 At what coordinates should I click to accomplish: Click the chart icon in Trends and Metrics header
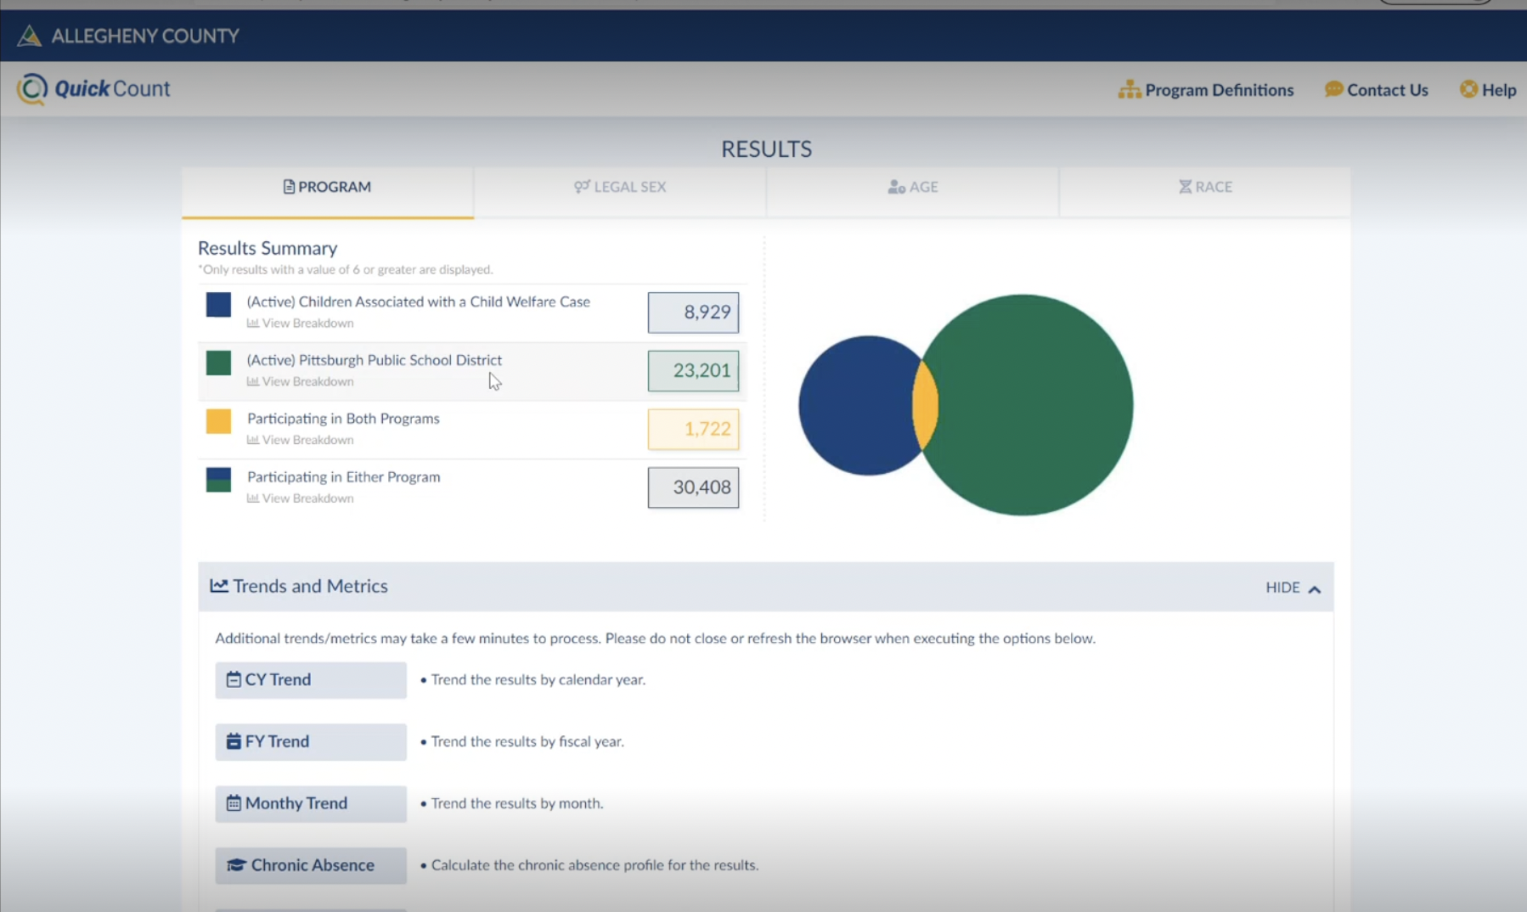coord(219,586)
